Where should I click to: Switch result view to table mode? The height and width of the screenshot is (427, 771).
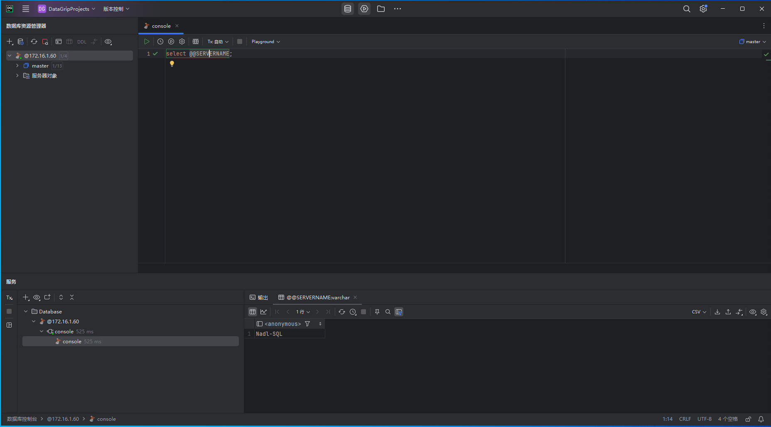tap(253, 312)
